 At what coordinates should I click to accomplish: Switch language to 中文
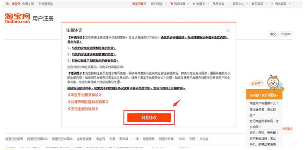pyautogui.click(x=273, y=34)
